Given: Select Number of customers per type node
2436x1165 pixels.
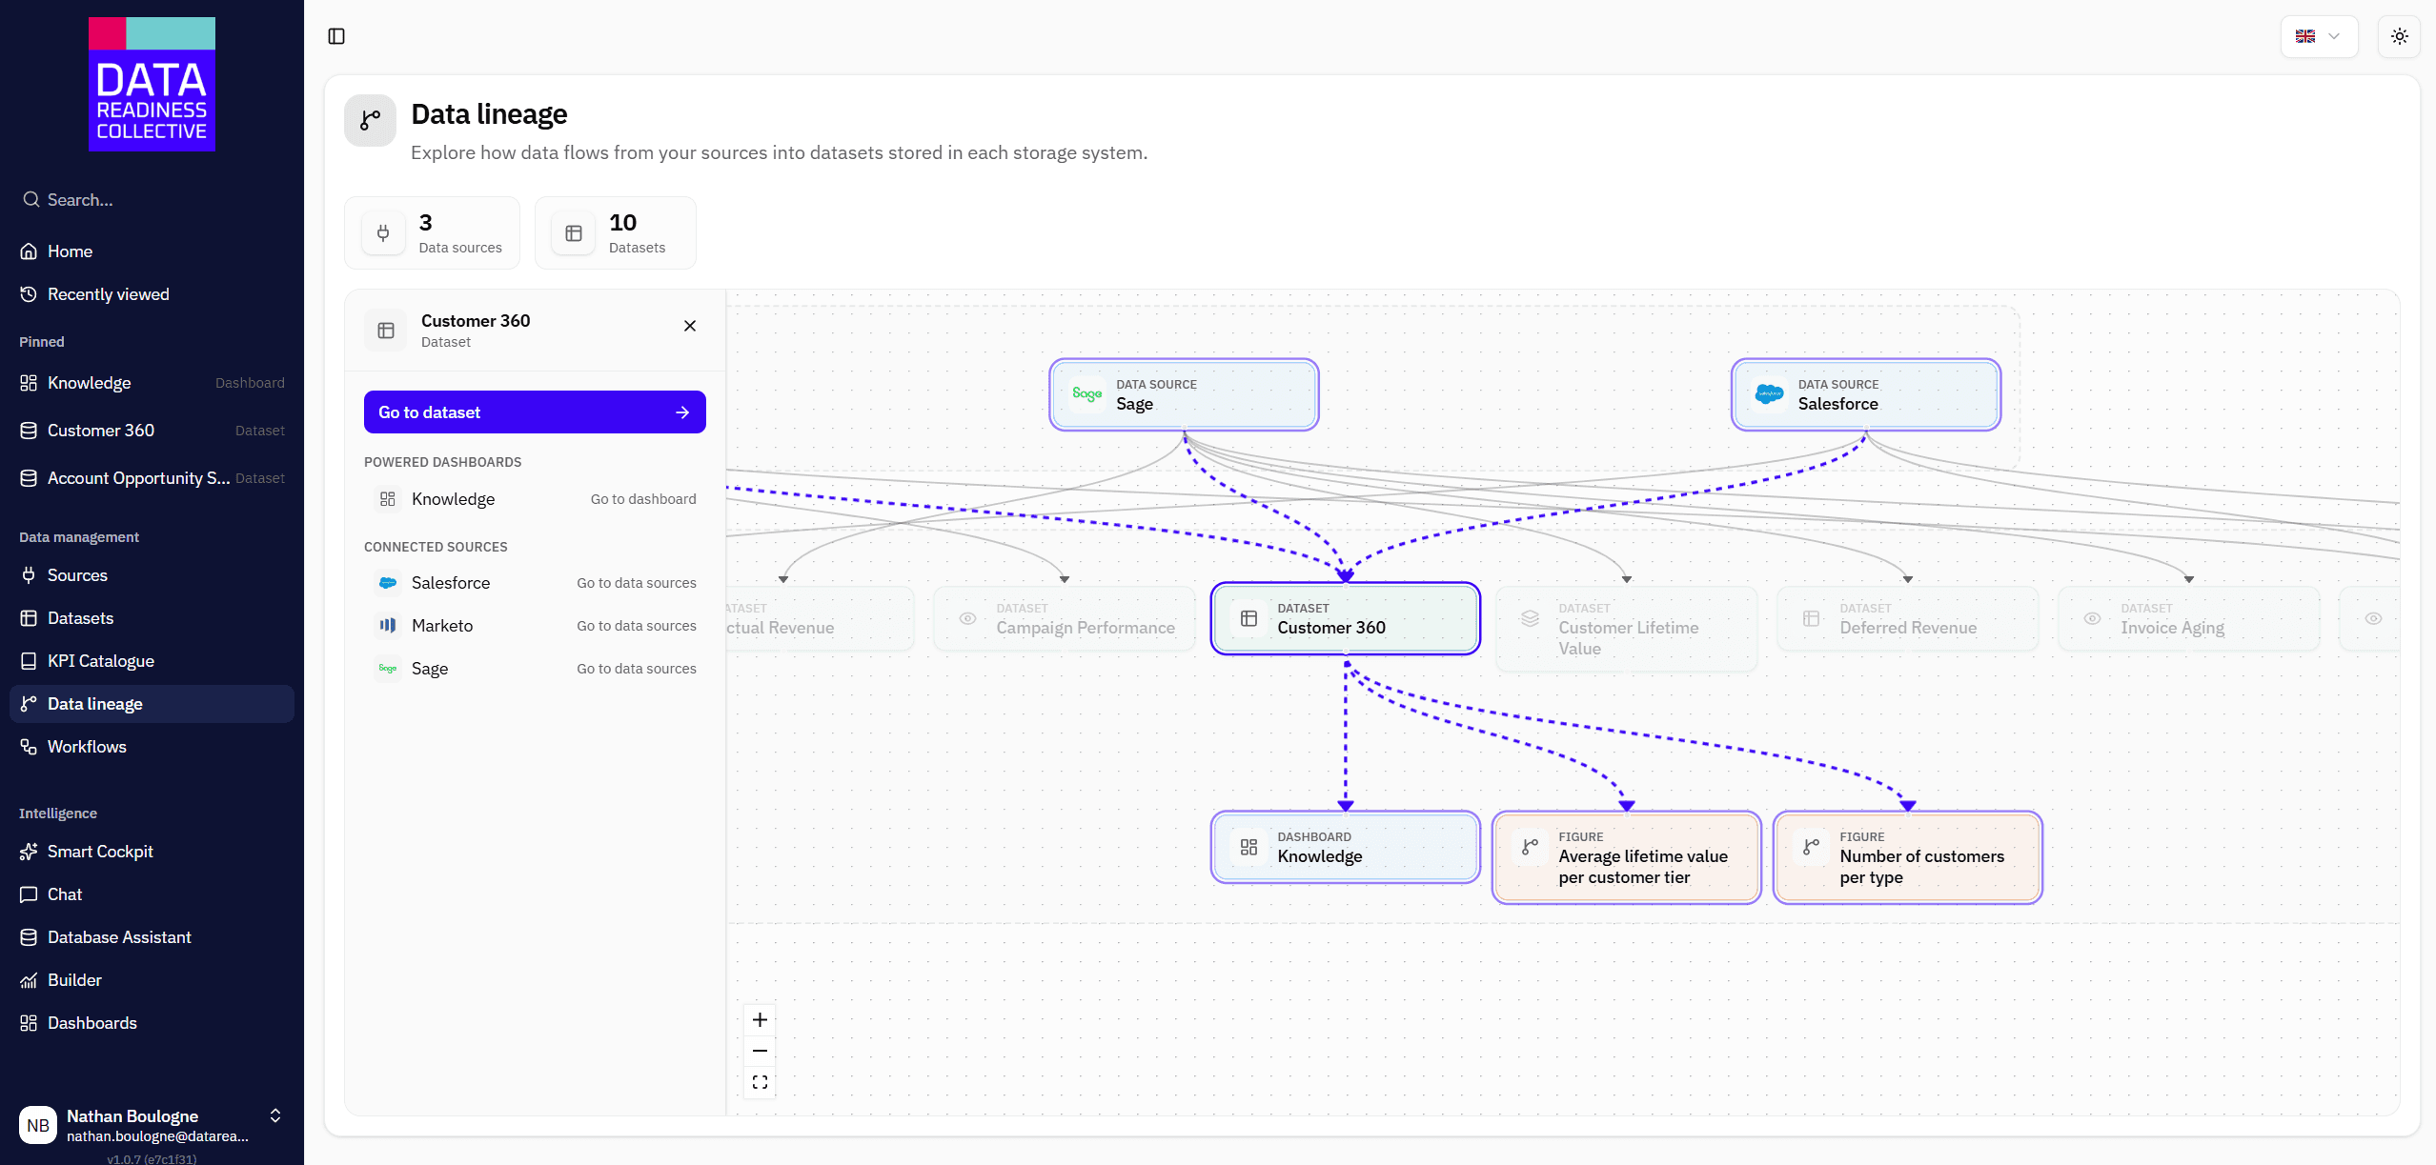Looking at the screenshot, I should [1907, 857].
